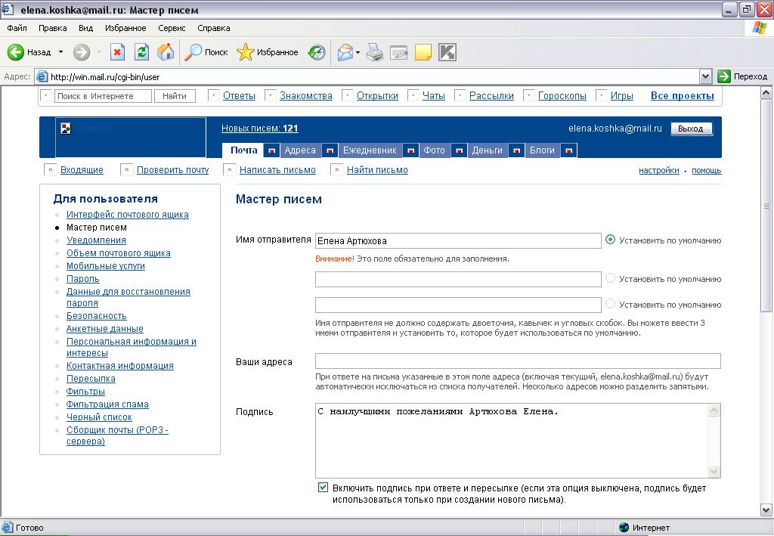Click the Back (Назад) arrow icon
The image size is (774, 536).
pyautogui.click(x=15, y=52)
